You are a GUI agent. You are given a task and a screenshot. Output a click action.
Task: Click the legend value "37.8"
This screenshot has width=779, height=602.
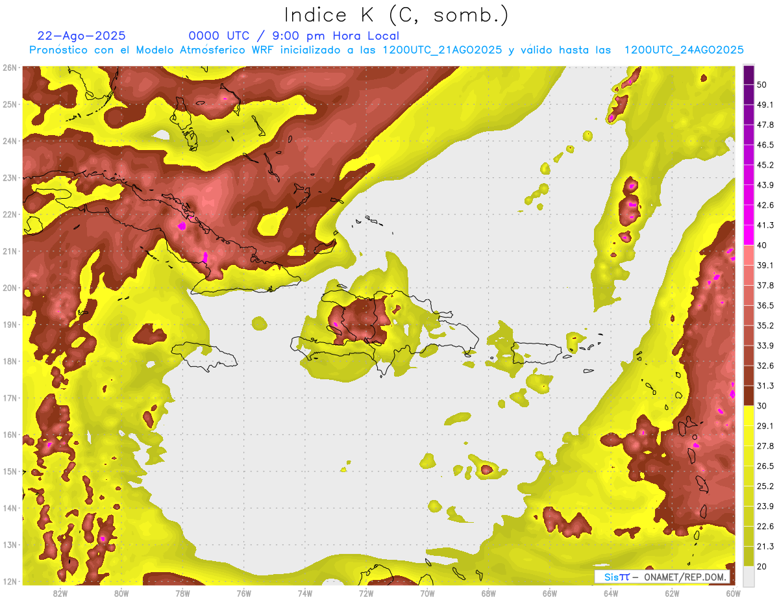click(x=765, y=285)
